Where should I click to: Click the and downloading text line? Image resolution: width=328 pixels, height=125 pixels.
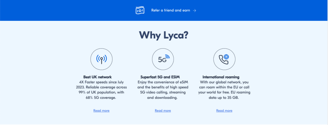point(162,98)
